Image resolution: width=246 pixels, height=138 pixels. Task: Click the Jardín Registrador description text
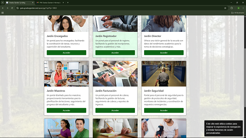pos(113,44)
